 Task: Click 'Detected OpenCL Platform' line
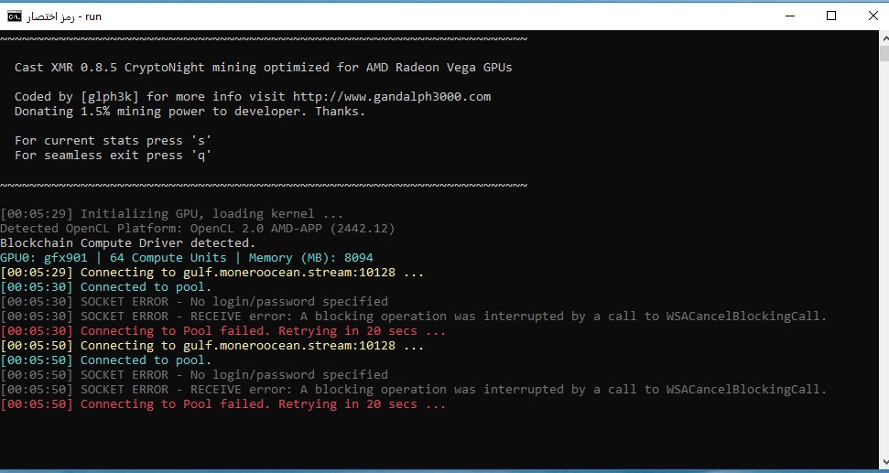(198, 229)
